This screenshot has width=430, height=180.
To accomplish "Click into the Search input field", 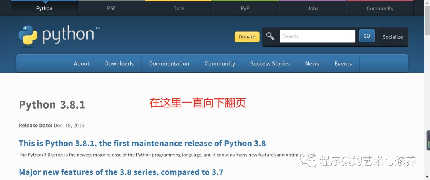I will [317, 36].
